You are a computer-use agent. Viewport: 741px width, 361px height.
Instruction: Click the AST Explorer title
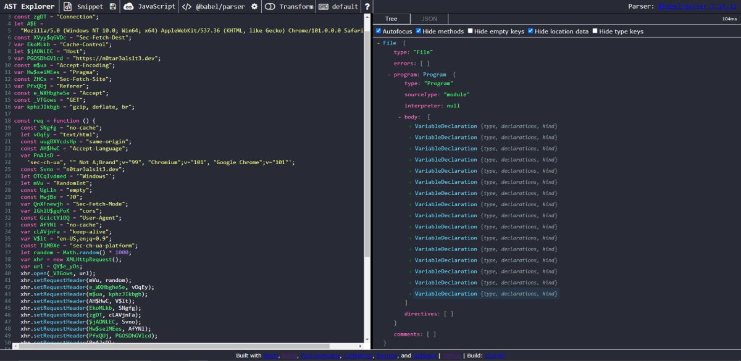point(28,7)
